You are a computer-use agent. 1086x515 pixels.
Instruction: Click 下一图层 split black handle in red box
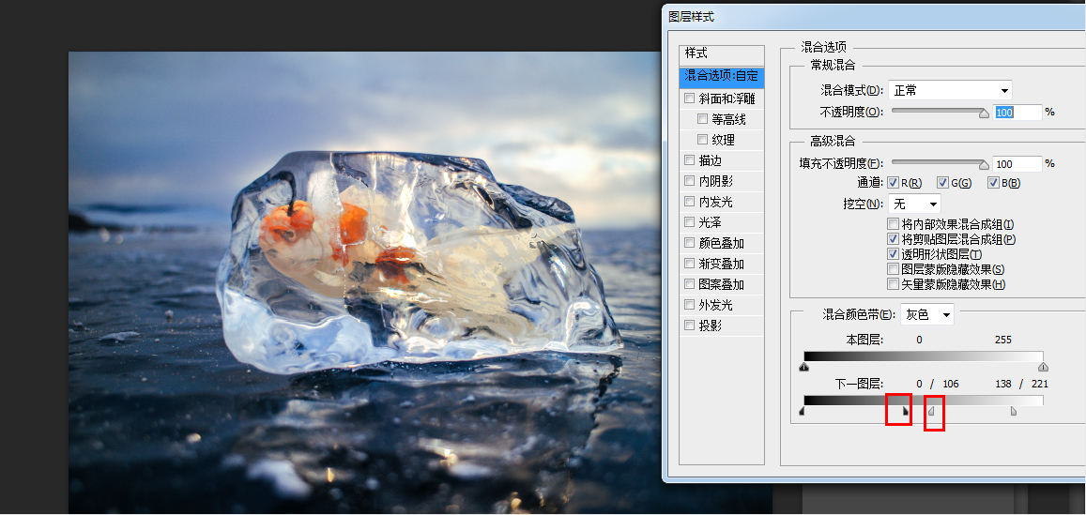905,411
